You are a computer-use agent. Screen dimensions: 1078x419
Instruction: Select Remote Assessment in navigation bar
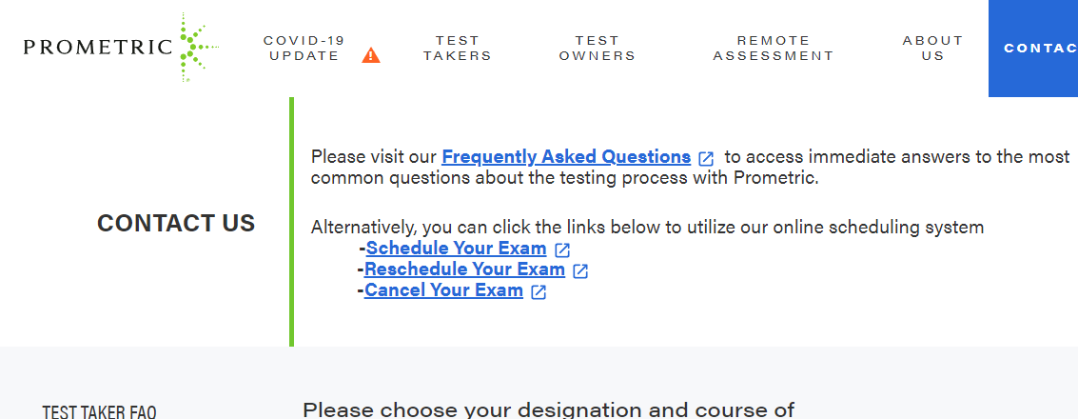(774, 49)
